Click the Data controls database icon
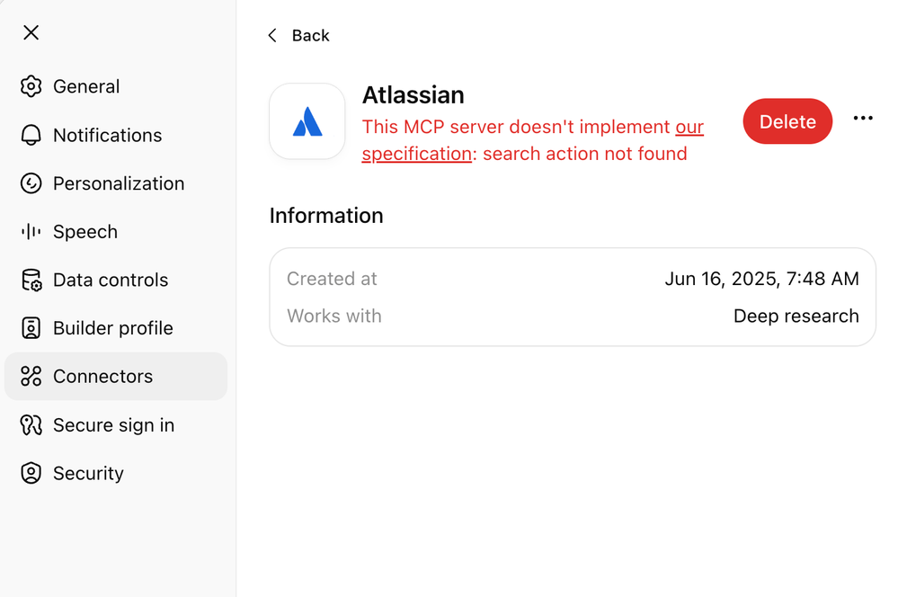The width and height of the screenshot is (898, 597). [x=31, y=281]
